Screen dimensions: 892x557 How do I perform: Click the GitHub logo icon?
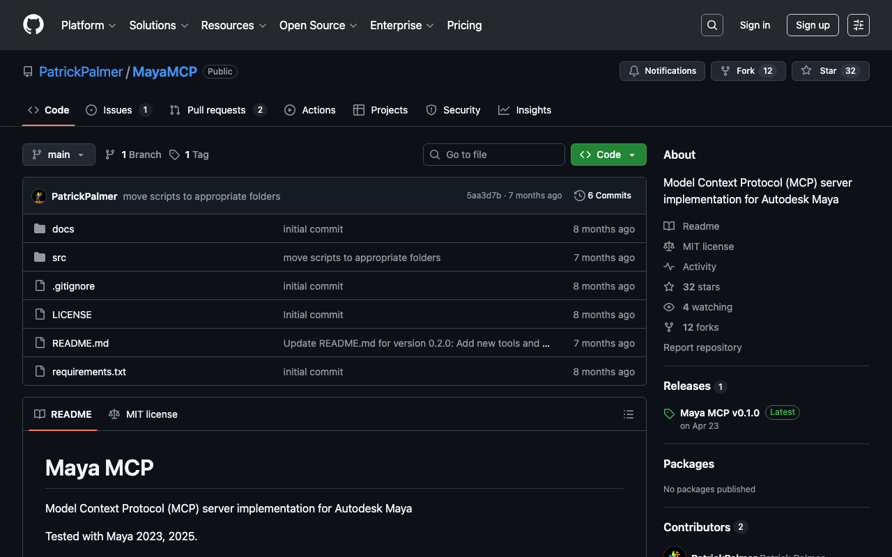pyautogui.click(x=33, y=25)
